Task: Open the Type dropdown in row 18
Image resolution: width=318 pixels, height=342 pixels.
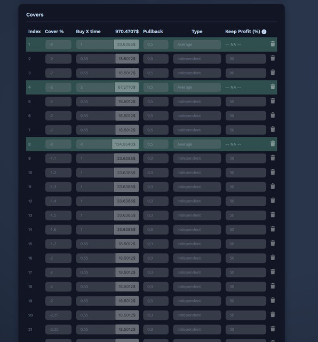Action: click(197, 286)
